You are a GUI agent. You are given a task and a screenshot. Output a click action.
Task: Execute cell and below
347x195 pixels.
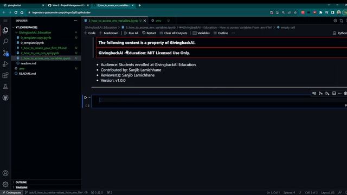(x=327, y=93)
